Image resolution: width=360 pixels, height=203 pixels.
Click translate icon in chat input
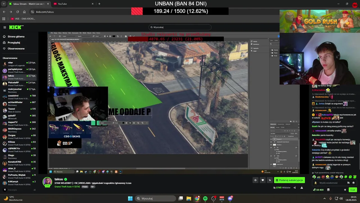click(x=348, y=183)
